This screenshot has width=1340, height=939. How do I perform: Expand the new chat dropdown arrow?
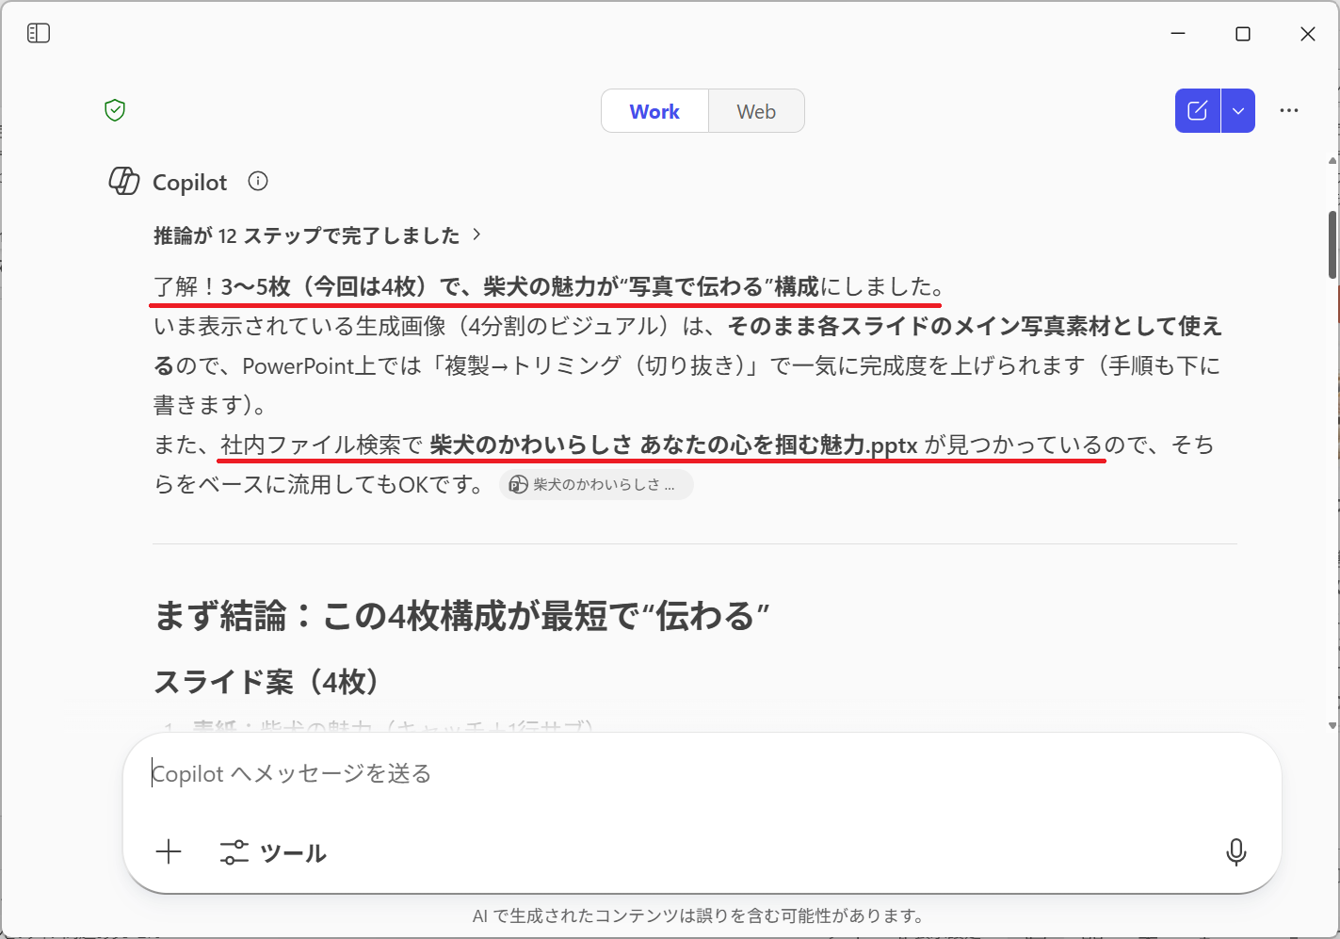(x=1238, y=111)
